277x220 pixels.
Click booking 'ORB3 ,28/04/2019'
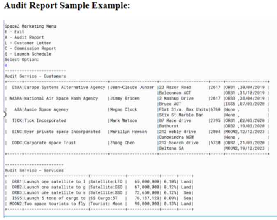point(245,98)
